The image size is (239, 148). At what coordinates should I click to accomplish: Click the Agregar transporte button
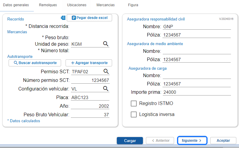pos(89,63)
